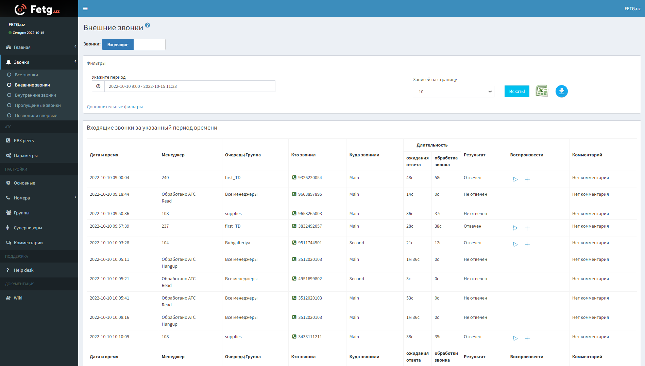
Task: Click phone icon beside 3433111211
Action: coord(294,336)
